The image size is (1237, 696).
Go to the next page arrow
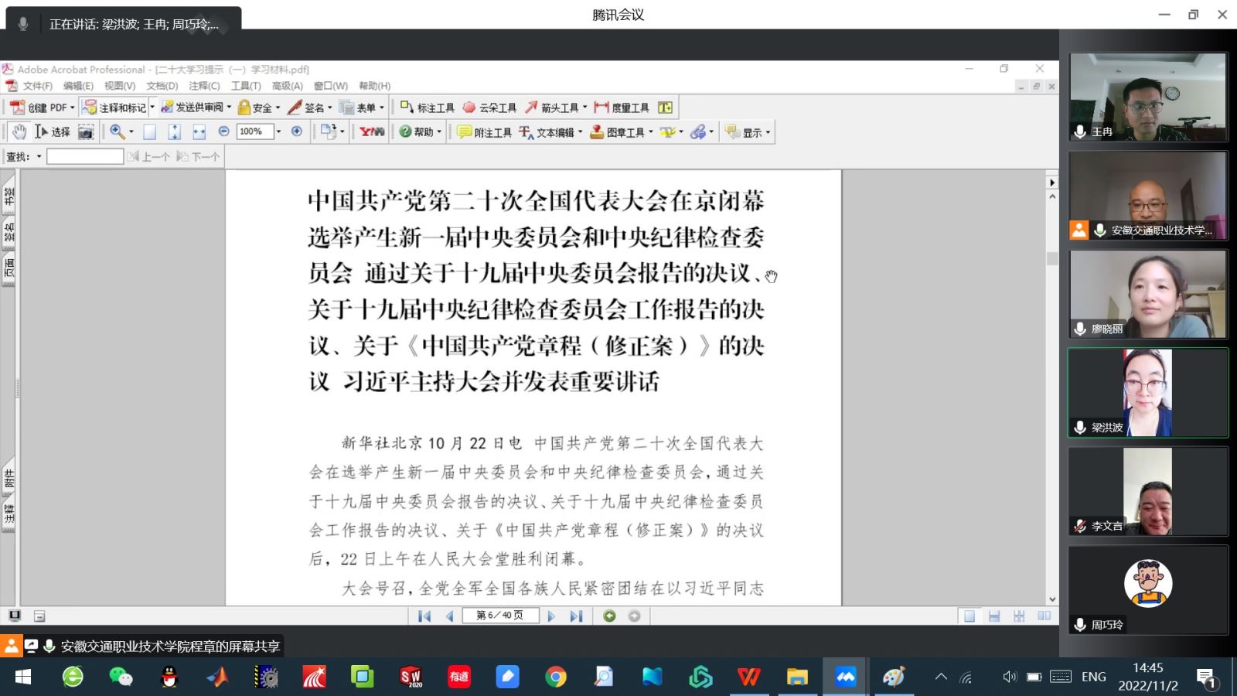[551, 616]
